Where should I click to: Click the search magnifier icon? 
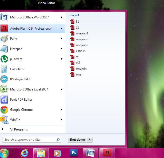[58, 140]
